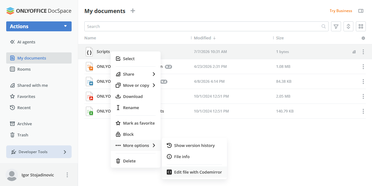Expand the Move or copy submenu
The height and width of the screenshot is (186, 372).
[x=135, y=85]
